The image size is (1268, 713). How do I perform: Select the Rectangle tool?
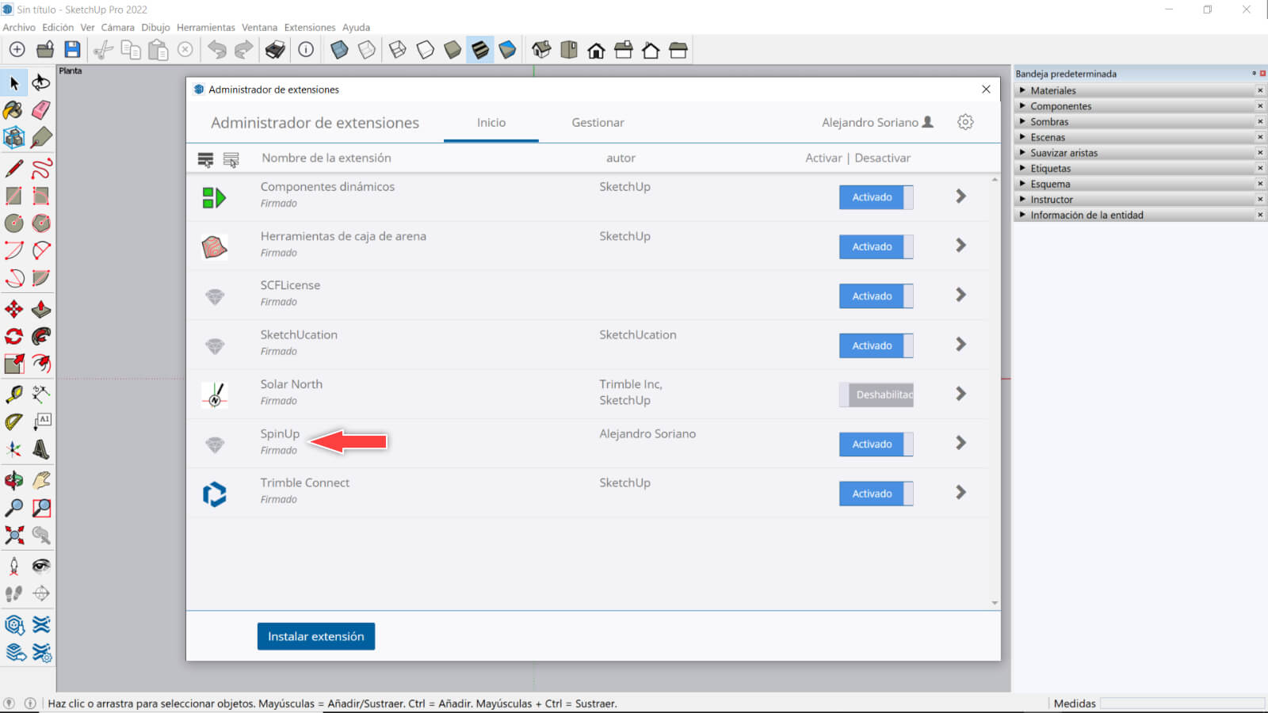13,196
